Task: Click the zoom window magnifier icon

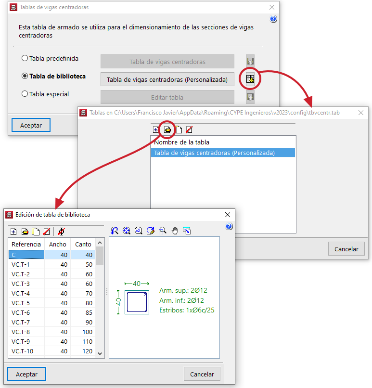Action: [x=163, y=231]
